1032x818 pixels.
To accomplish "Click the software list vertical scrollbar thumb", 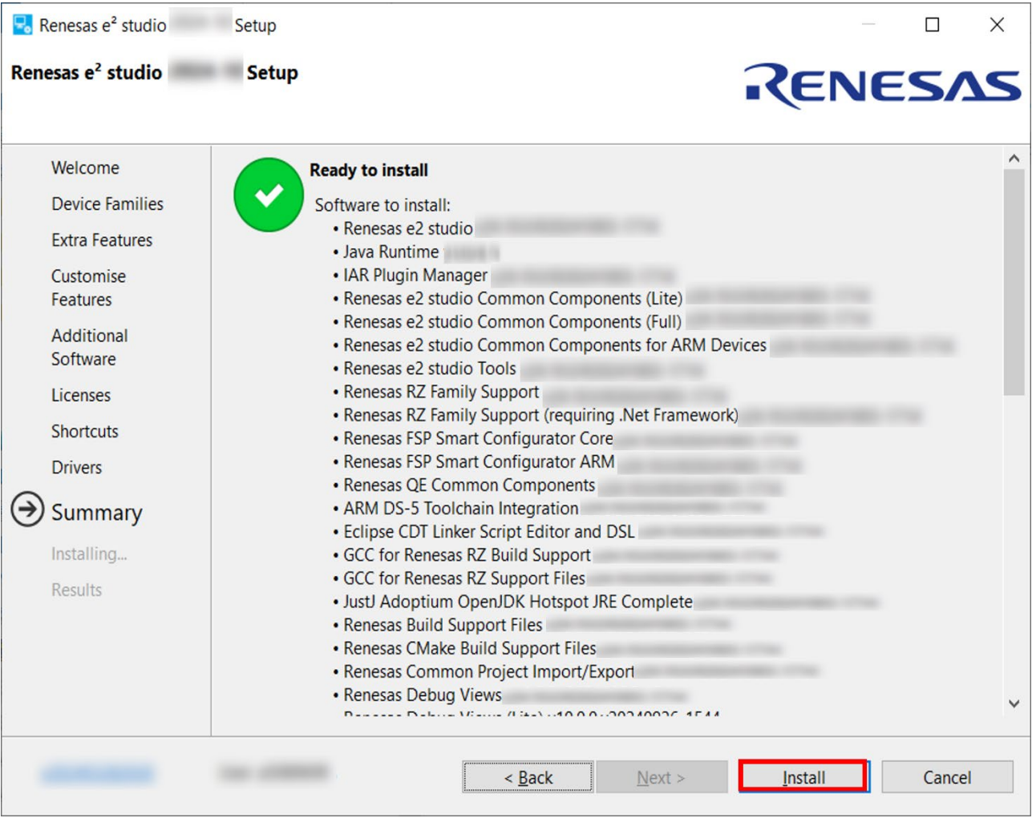I will (x=1014, y=282).
